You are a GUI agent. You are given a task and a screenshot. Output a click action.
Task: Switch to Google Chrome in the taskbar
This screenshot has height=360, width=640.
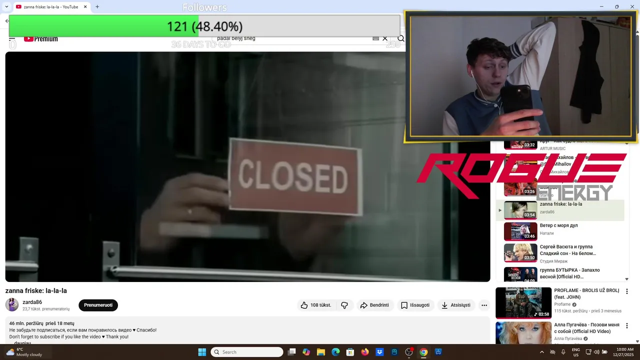(423, 352)
